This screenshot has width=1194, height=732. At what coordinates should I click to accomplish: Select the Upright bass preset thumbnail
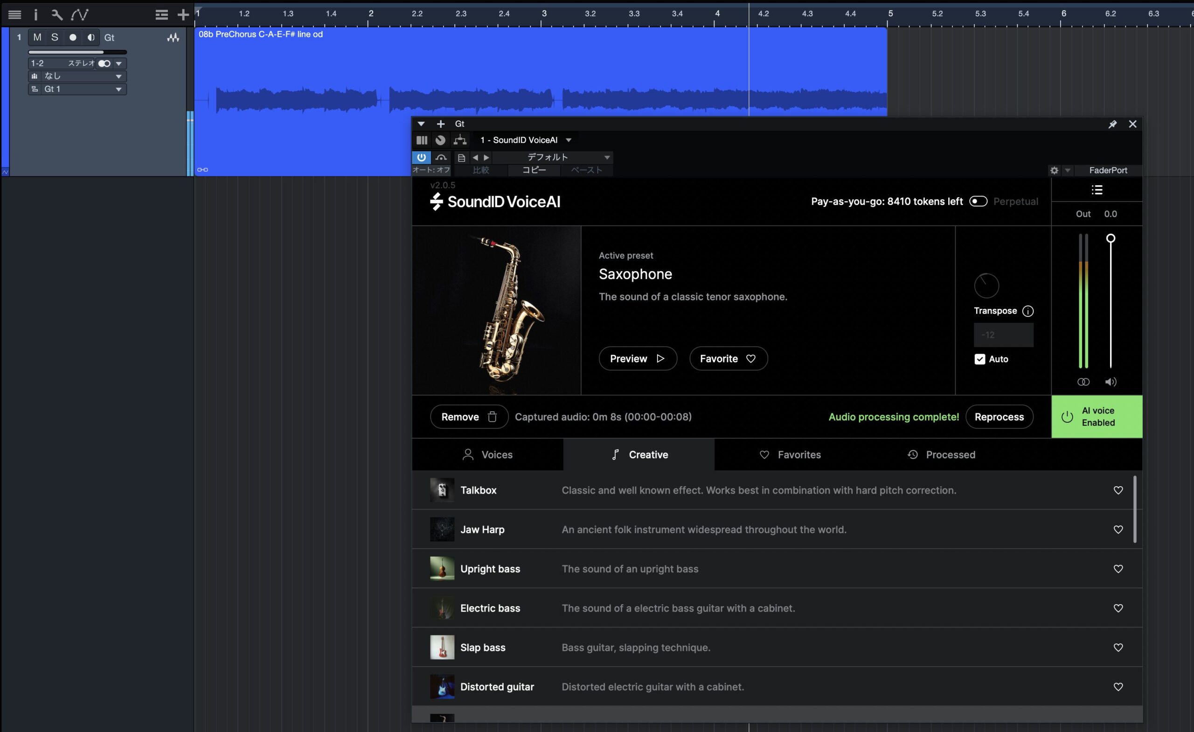tap(442, 569)
